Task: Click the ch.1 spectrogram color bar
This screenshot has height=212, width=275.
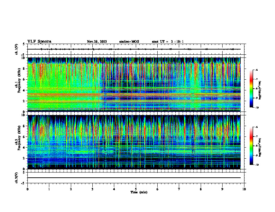Action: tap(251, 89)
